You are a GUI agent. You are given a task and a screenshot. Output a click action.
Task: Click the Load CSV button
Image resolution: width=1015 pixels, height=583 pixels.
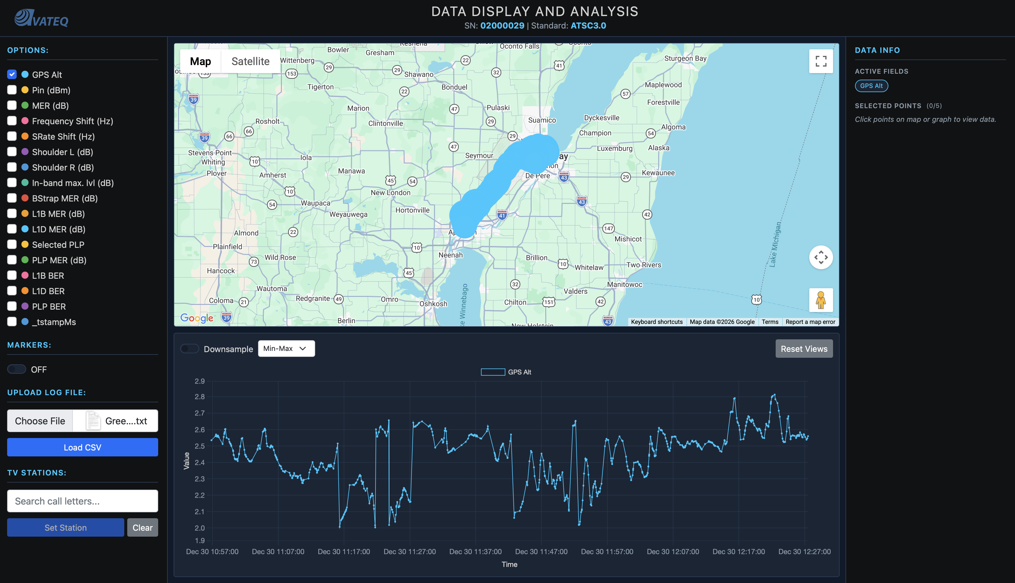pyautogui.click(x=82, y=447)
